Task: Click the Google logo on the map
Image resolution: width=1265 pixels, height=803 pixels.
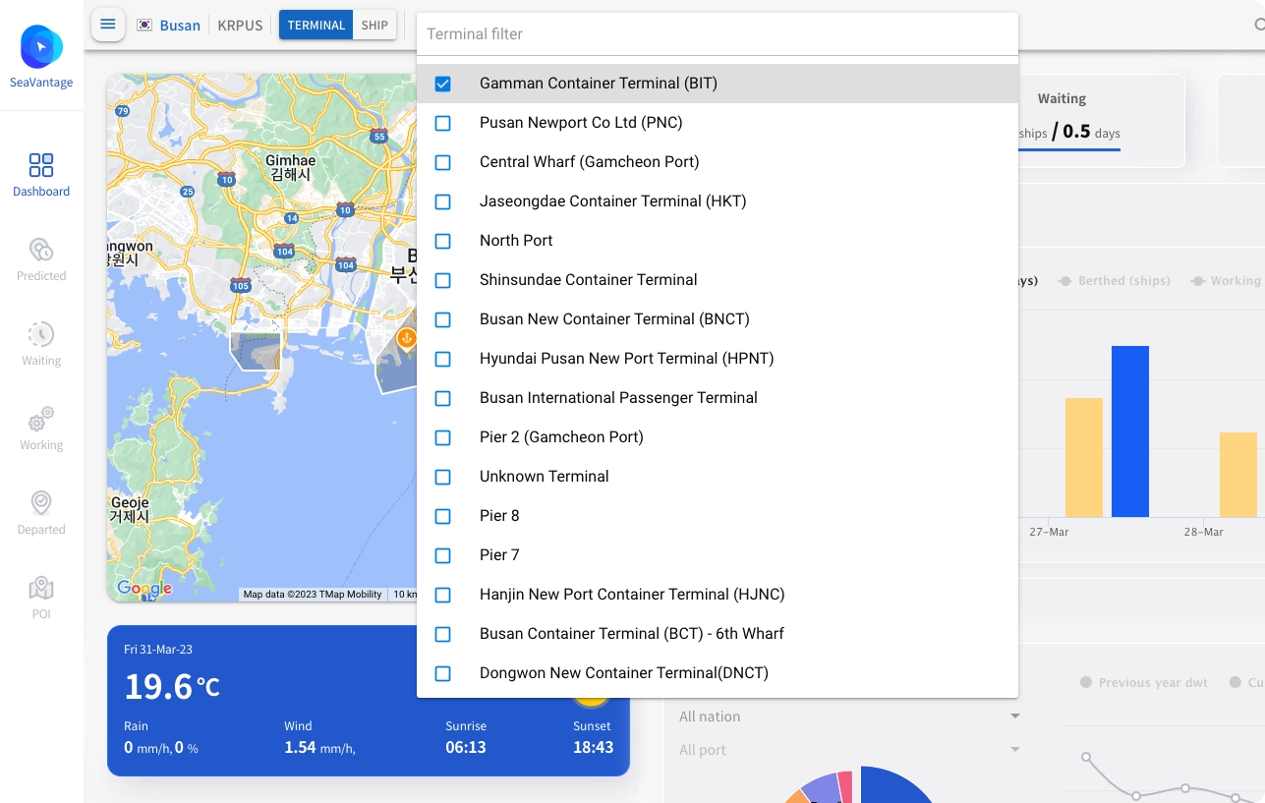Action: click(x=144, y=589)
